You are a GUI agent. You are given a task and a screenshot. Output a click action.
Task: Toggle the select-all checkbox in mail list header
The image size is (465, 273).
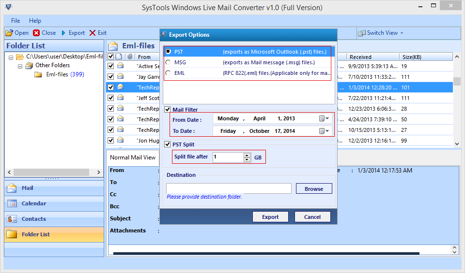tap(110, 57)
